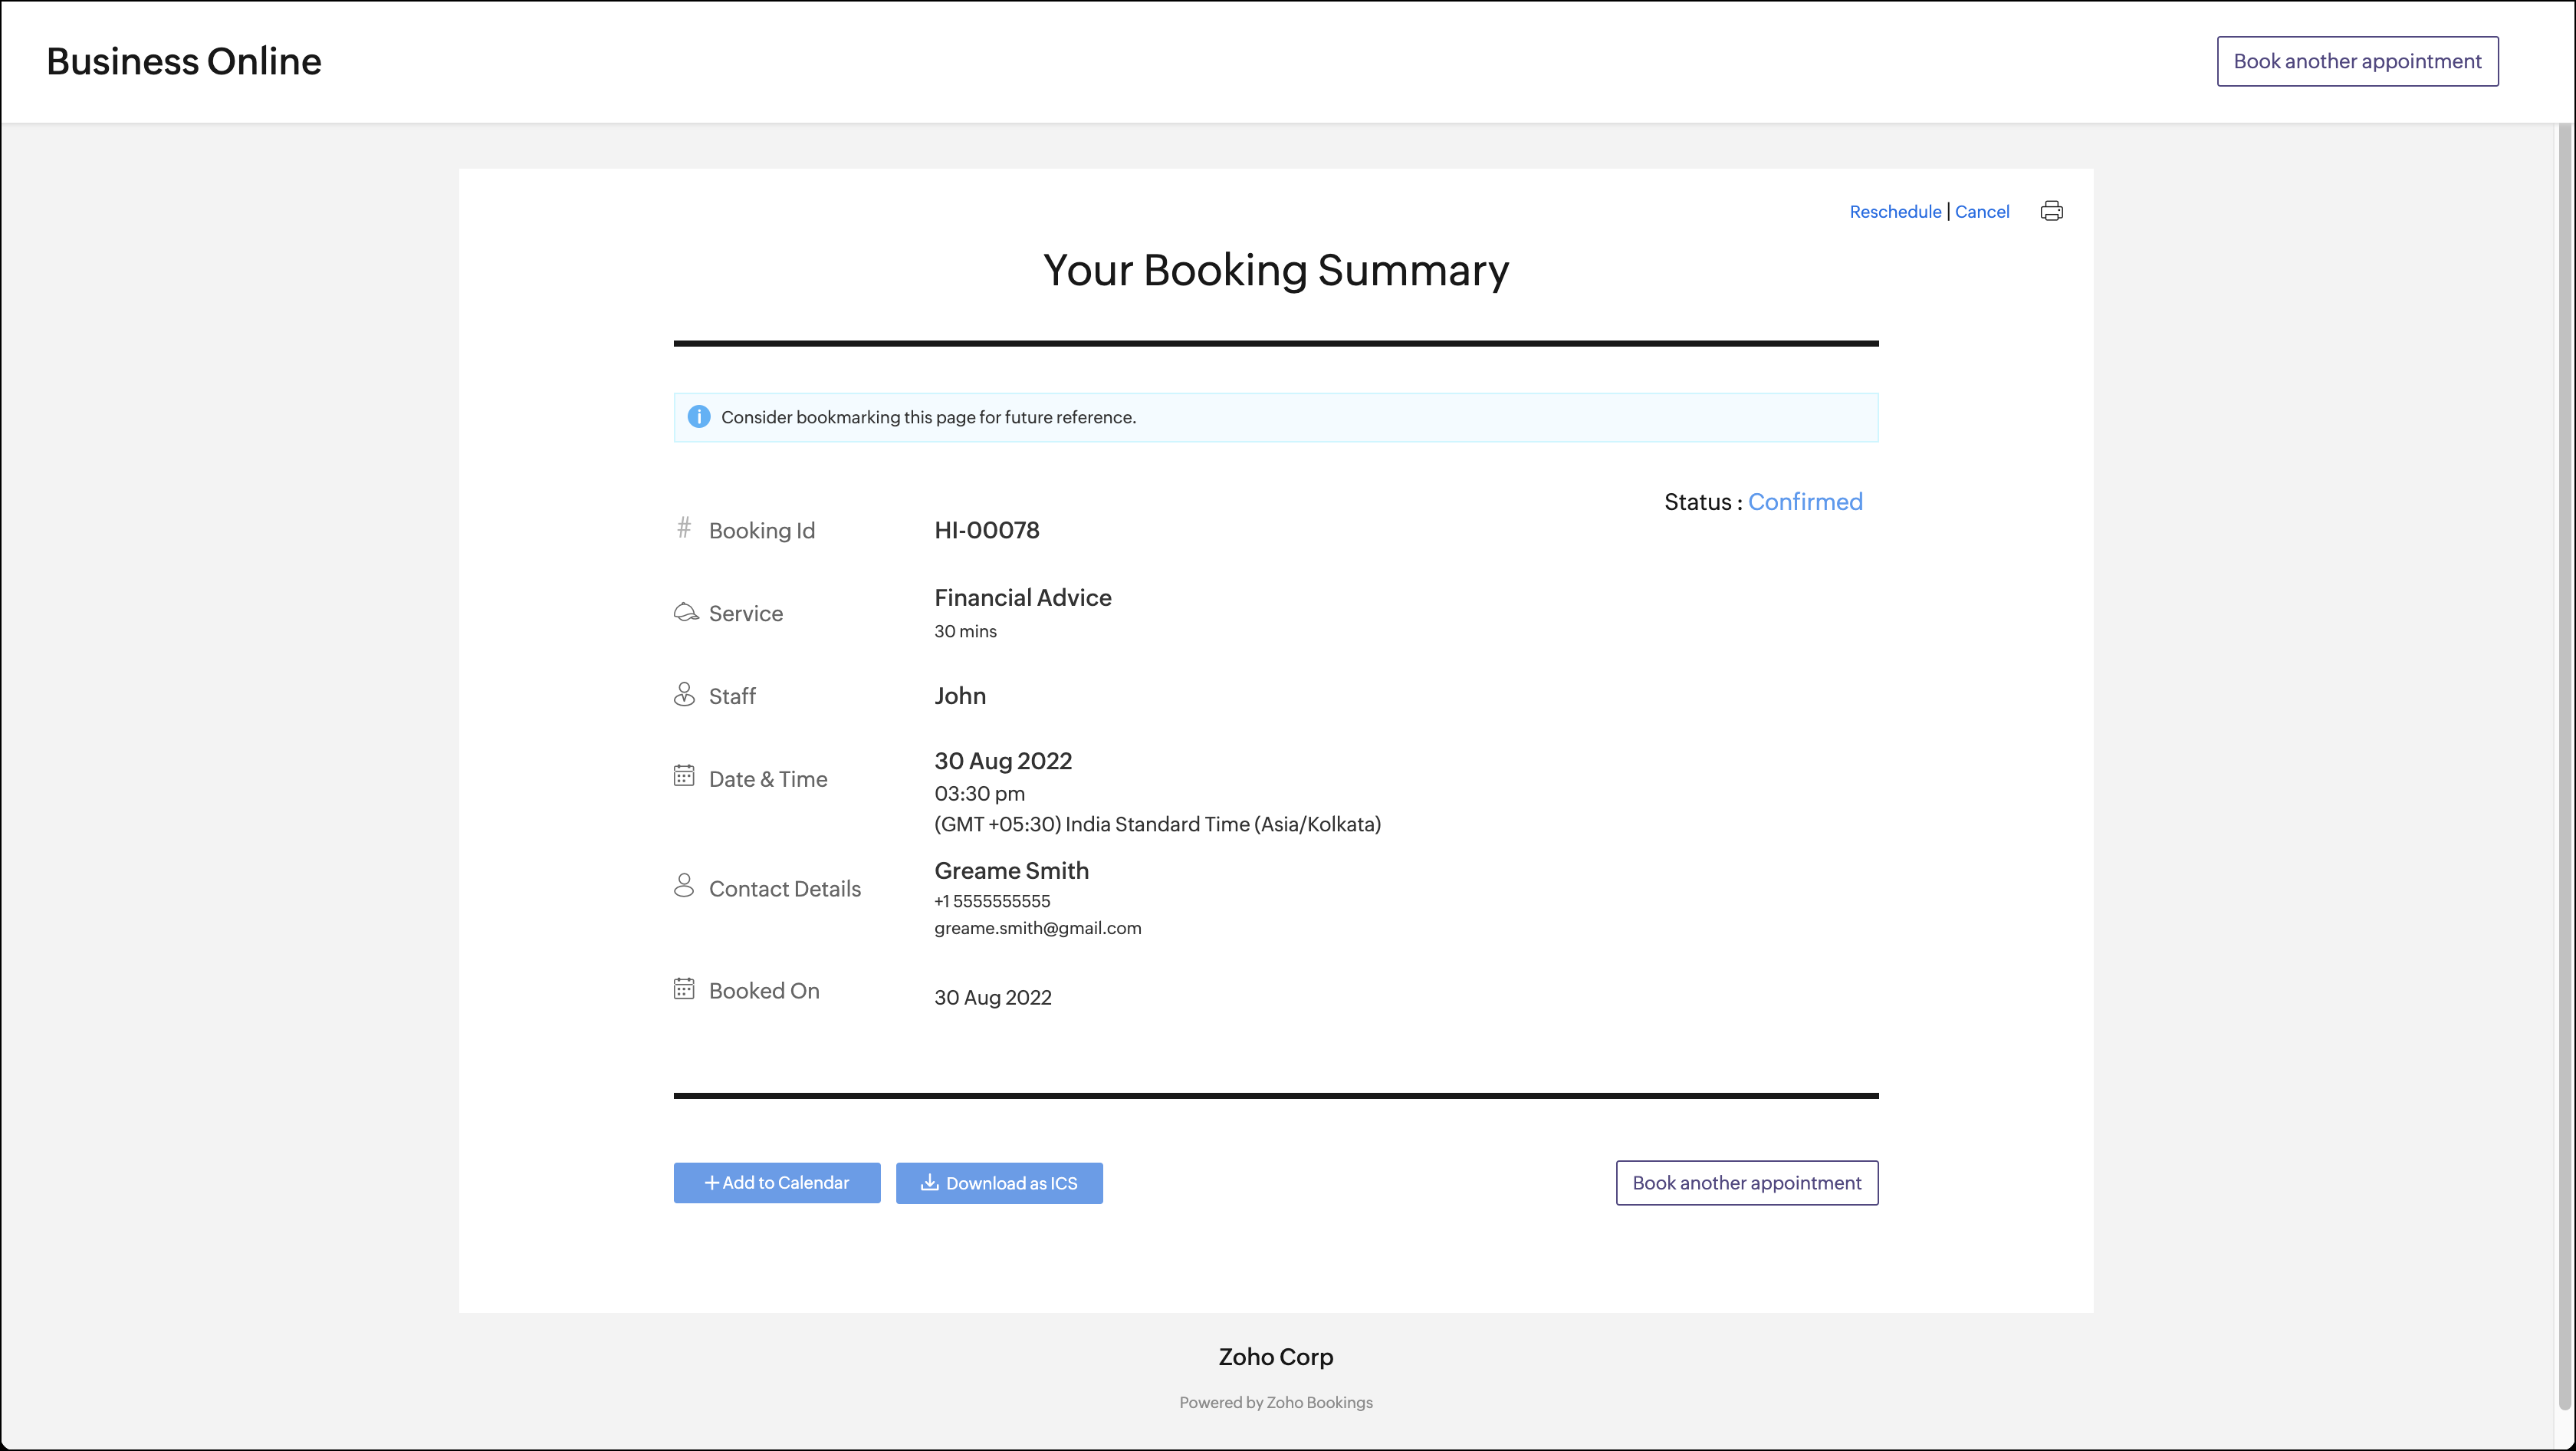2576x1451 pixels.
Task: Click the hash icon beside Booking Id
Action: tap(684, 527)
